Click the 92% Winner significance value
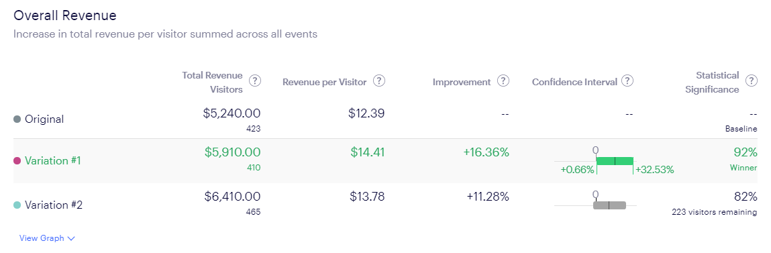The image size is (771, 253). pyautogui.click(x=743, y=158)
